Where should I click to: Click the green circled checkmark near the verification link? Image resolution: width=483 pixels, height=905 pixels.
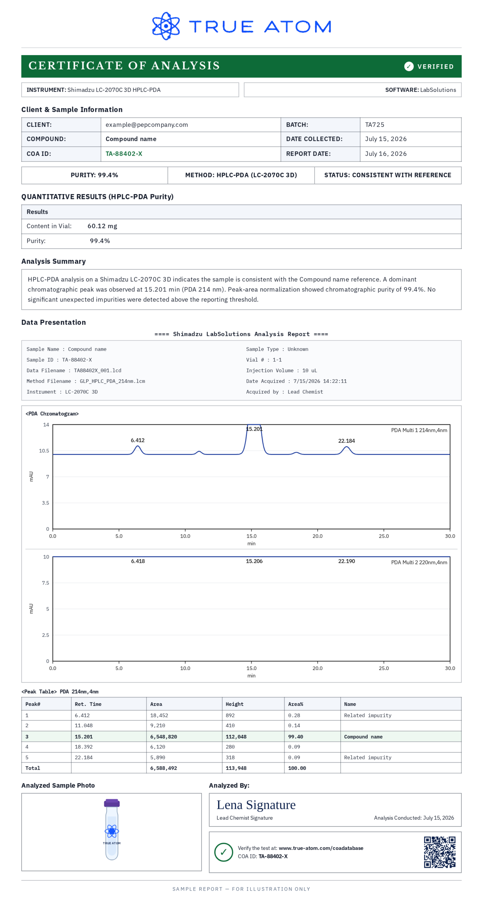pos(223,852)
